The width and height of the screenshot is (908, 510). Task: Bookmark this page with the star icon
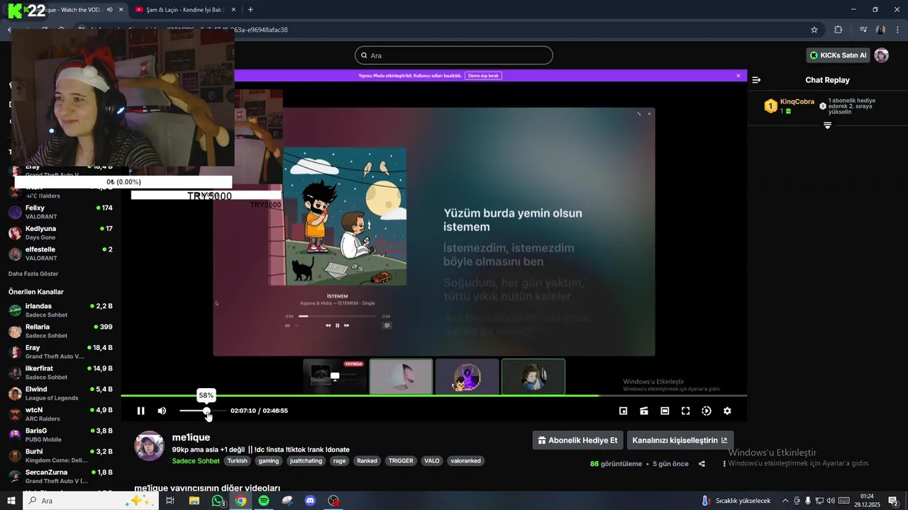814,30
